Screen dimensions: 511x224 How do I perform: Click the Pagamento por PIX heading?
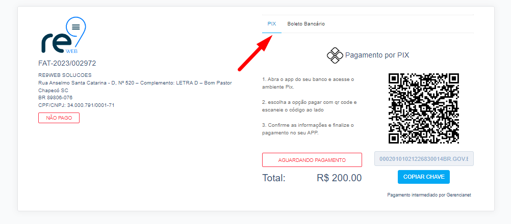[x=377, y=55]
